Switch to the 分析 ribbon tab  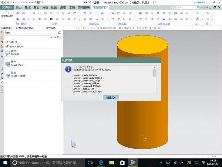click(x=45, y=7)
